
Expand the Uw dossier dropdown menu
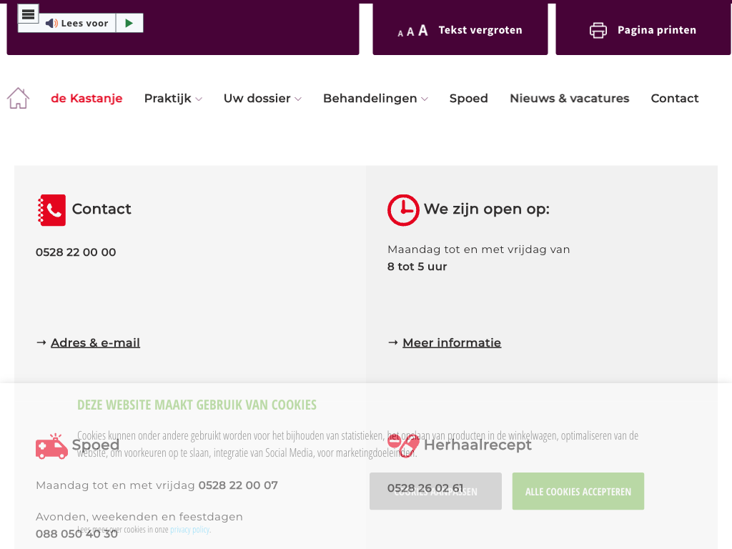click(x=262, y=99)
